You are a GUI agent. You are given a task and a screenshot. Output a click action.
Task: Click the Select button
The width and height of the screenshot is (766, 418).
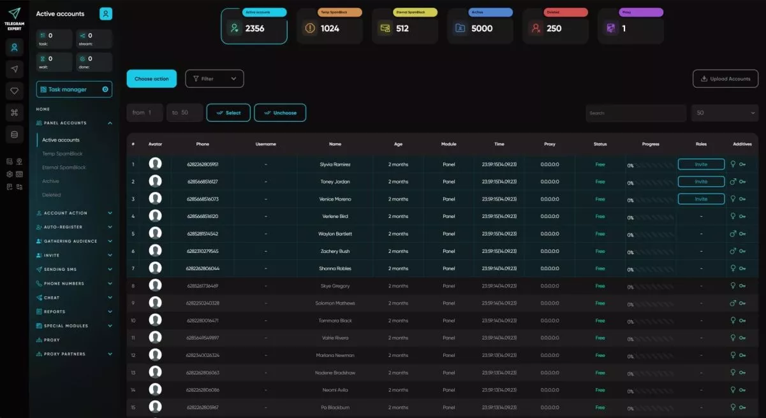[x=228, y=113]
